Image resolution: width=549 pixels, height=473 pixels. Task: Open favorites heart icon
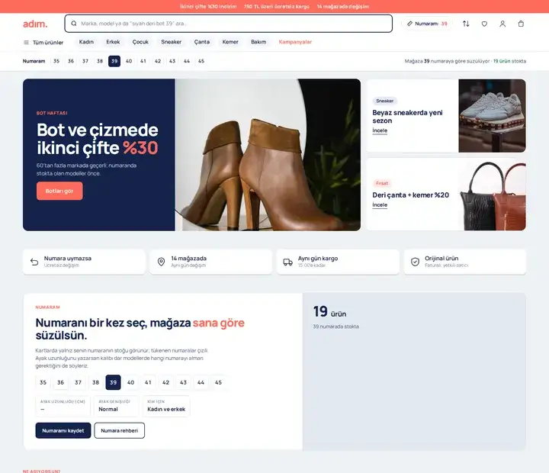pyautogui.click(x=484, y=24)
